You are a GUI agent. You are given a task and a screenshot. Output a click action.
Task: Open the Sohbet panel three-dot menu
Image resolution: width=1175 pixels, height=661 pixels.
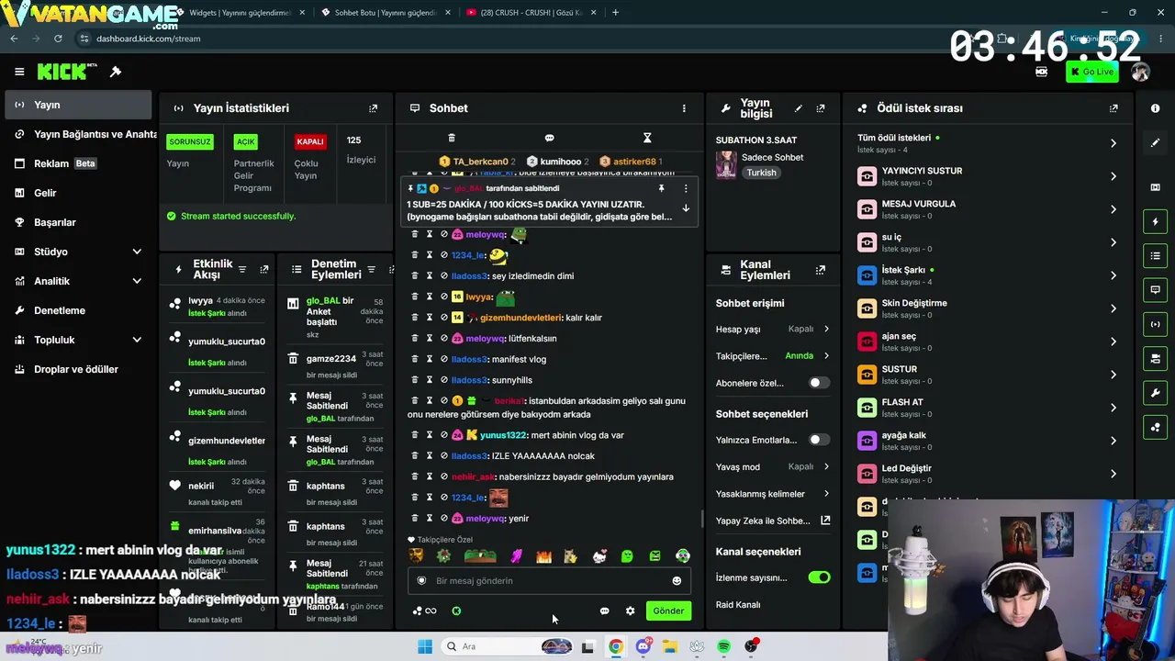coord(684,108)
